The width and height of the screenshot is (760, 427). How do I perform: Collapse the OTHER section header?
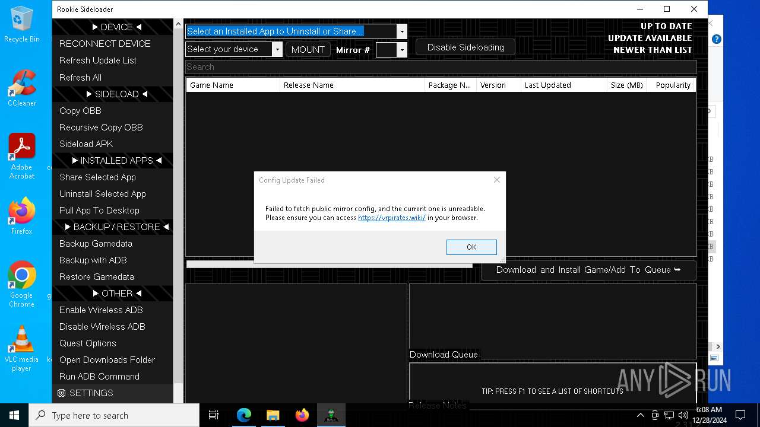[113, 294]
